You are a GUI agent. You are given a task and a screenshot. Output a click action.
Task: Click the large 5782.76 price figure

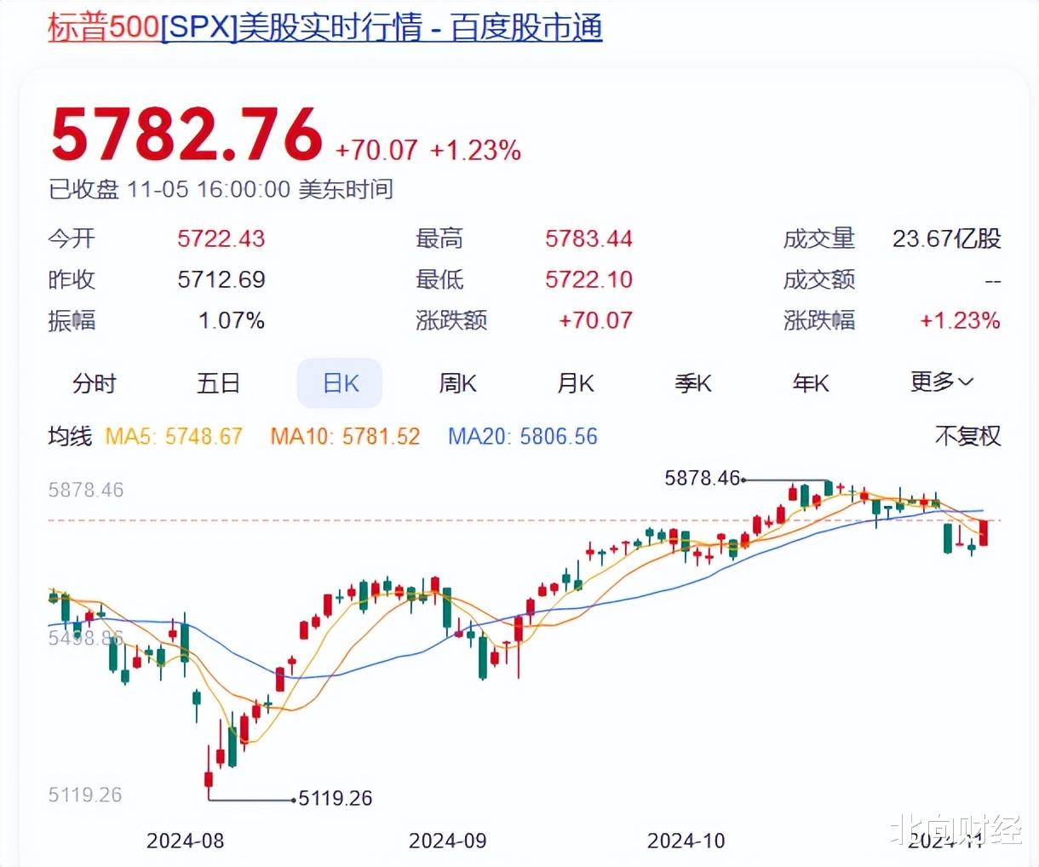(x=187, y=135)
